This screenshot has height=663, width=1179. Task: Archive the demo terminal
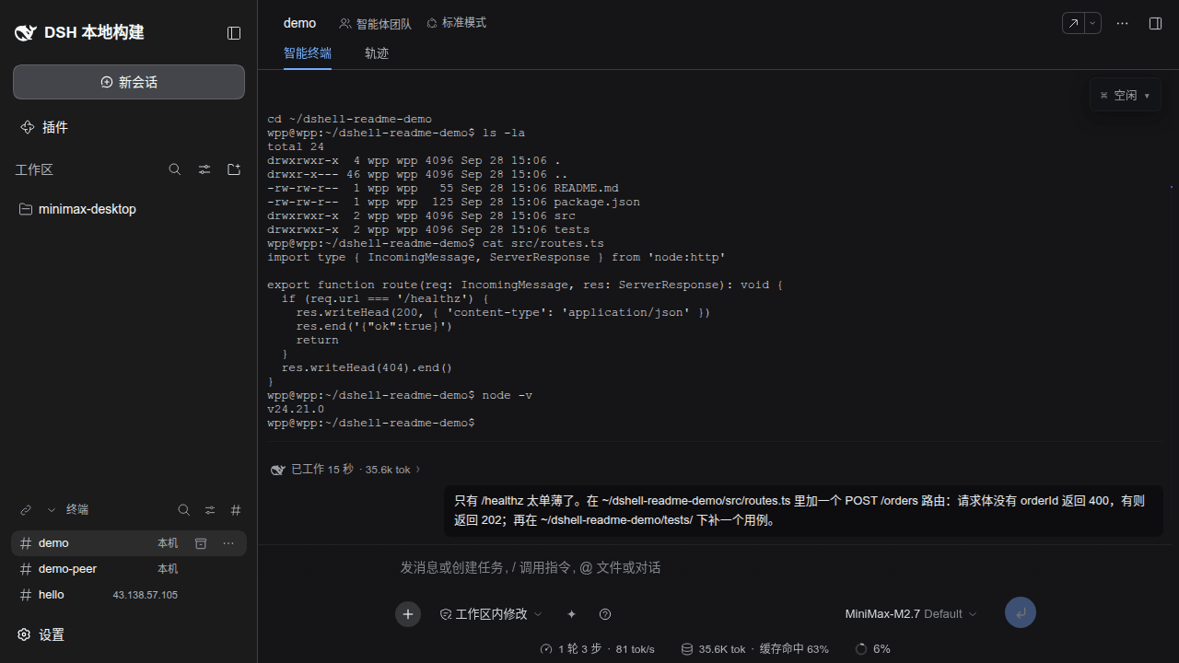[x=201, y=543]
